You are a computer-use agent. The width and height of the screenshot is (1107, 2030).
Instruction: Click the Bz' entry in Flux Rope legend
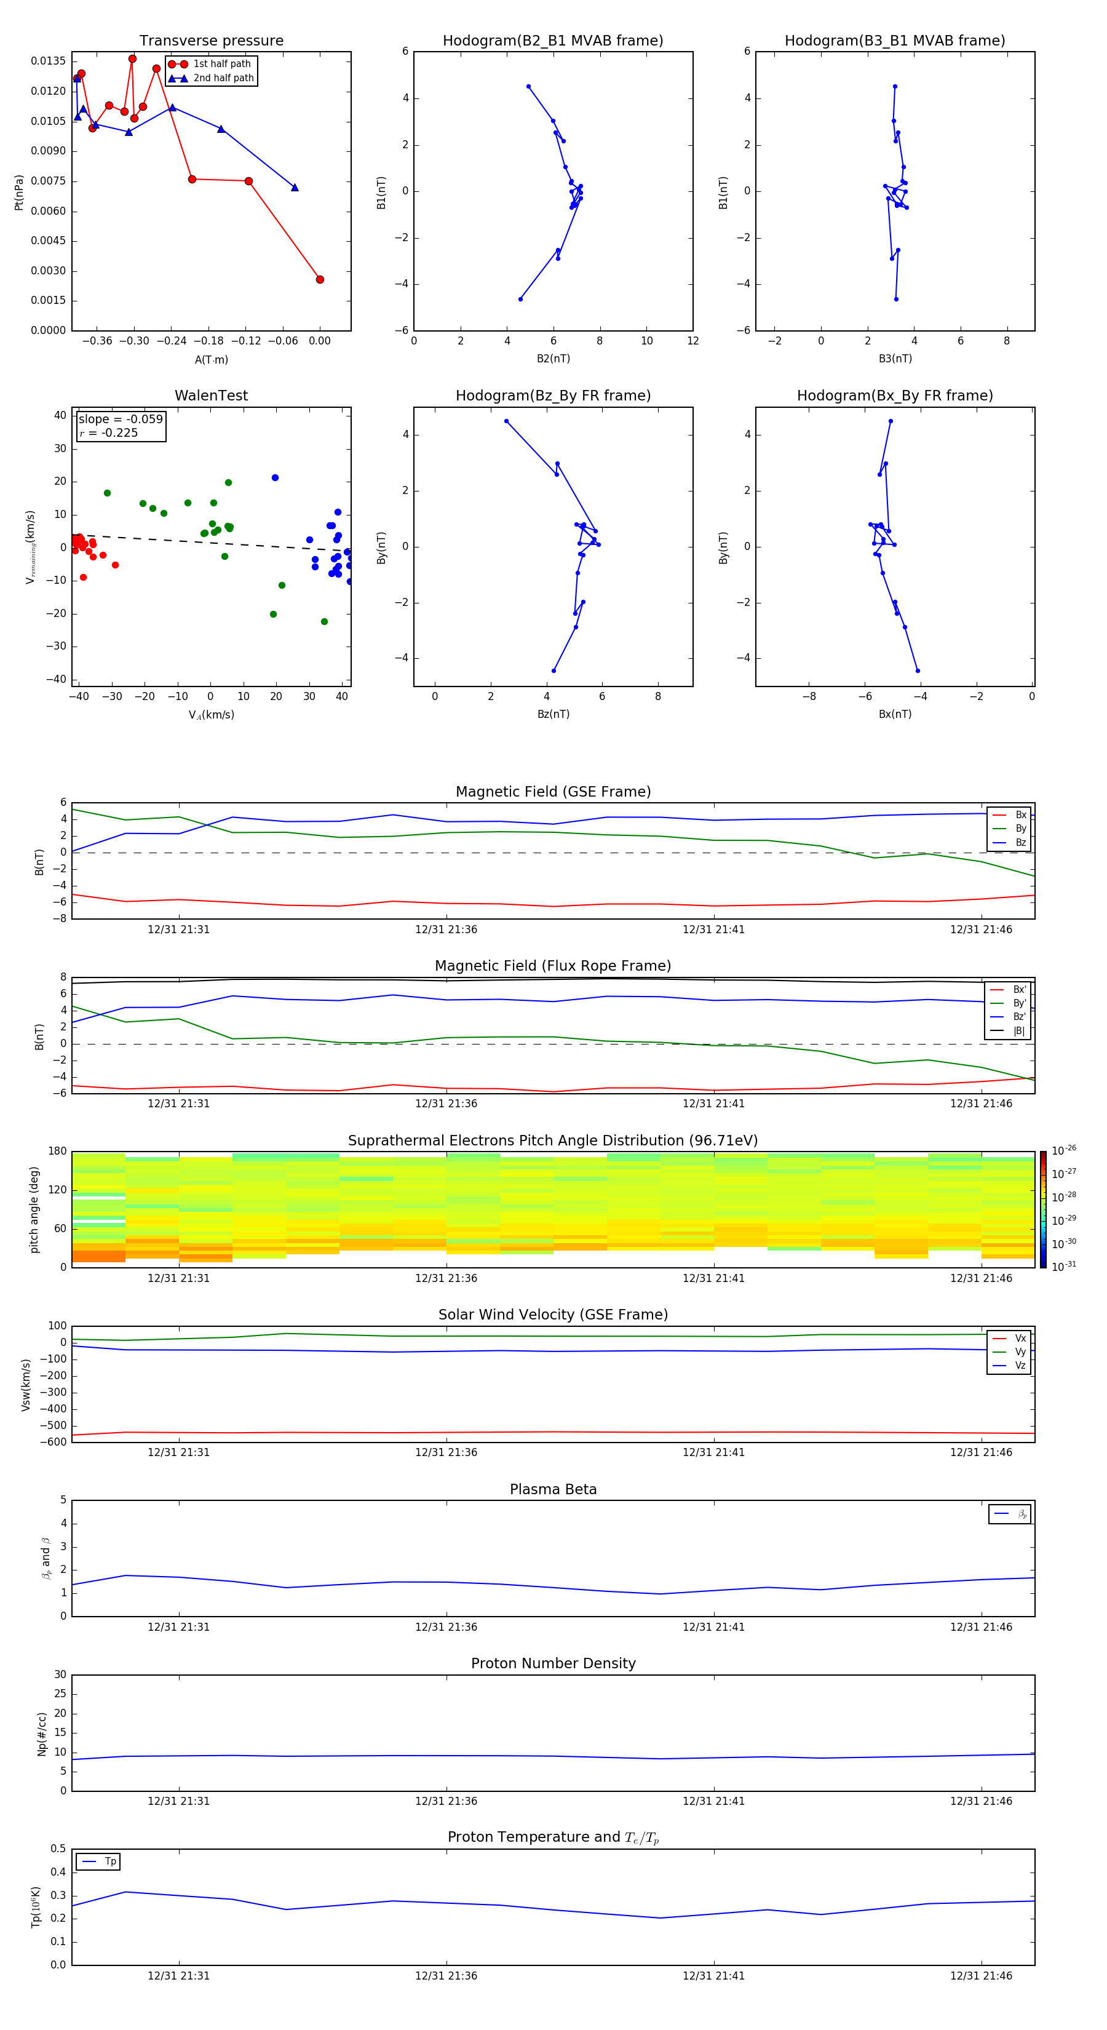[x=1009, y=1017]
